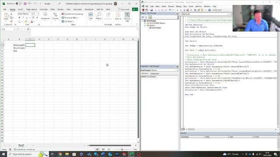Click the Font Color letter icon

coord(32,21)
